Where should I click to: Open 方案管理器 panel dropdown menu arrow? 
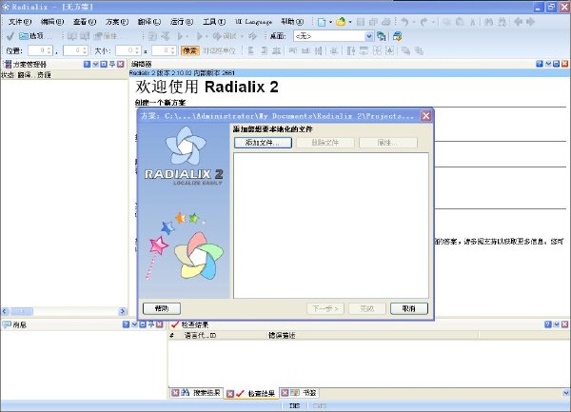[x=95, y=64]
